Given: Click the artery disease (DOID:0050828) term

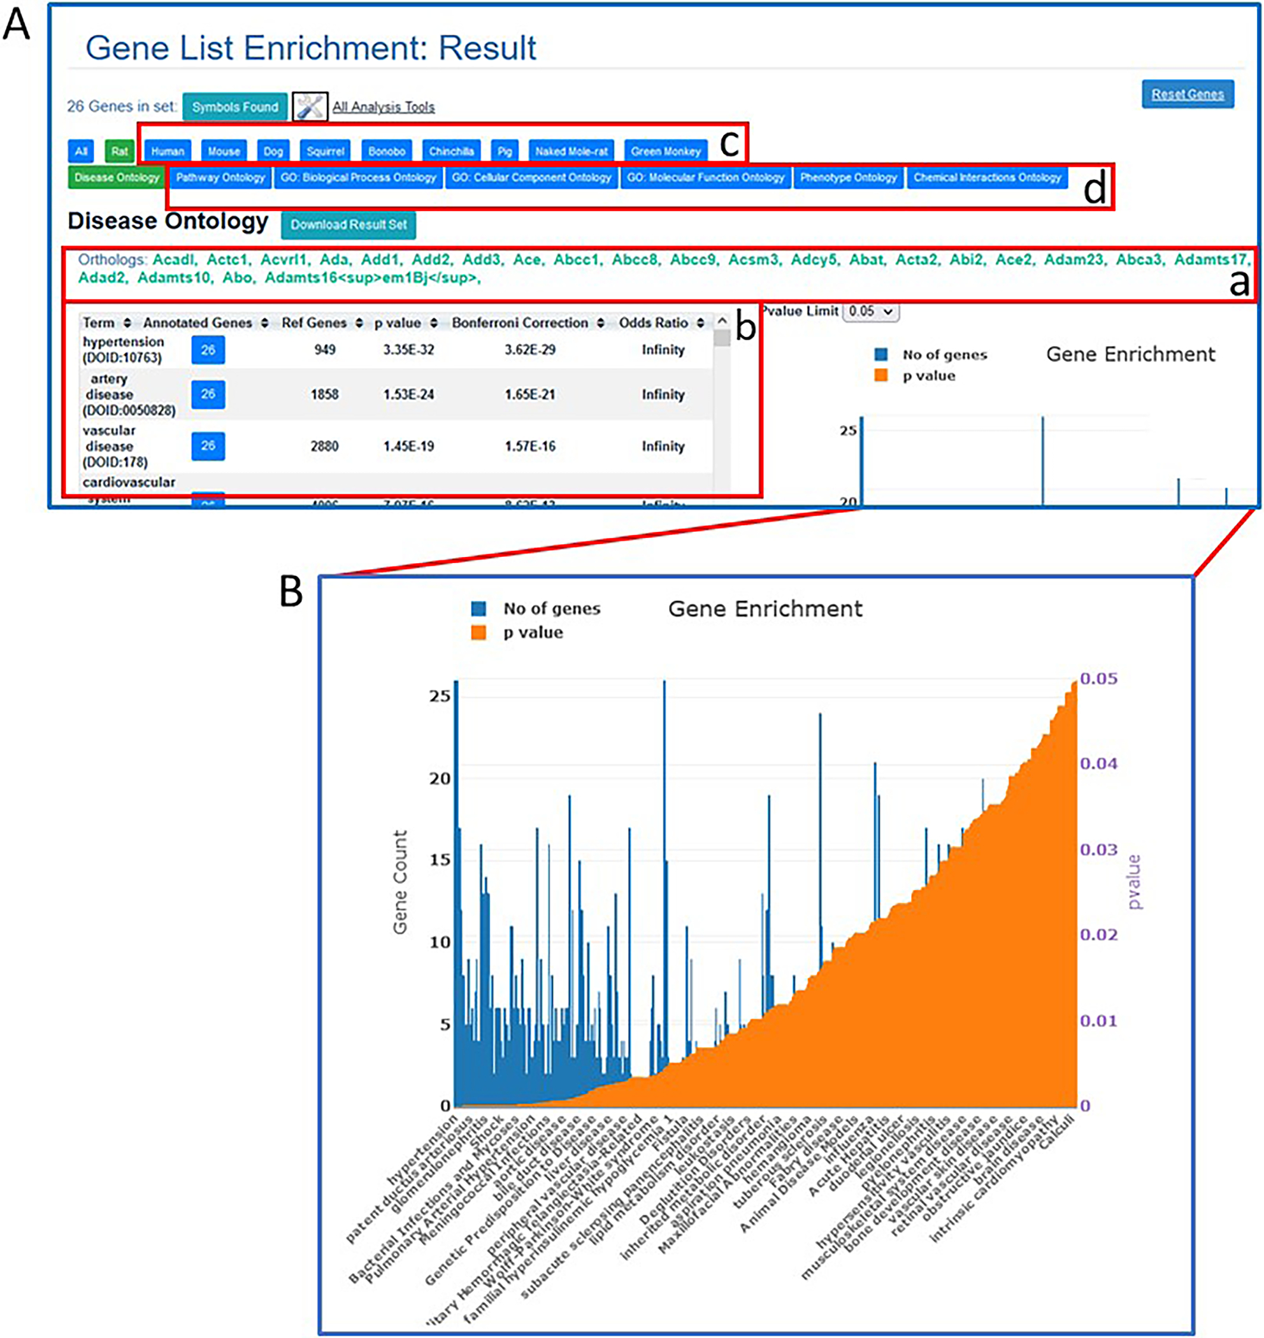Looking at the screenshot, I should (x=129, y=394).
